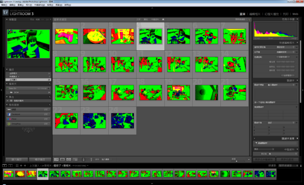The height and width of the screenshot is (185, 304).
Task: Click the filmstrip grid shortcut icon
Action: 17,166
